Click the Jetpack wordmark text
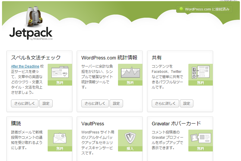This screenshot has height=161, width=241. pyautogui.click(x=31, y=33)
